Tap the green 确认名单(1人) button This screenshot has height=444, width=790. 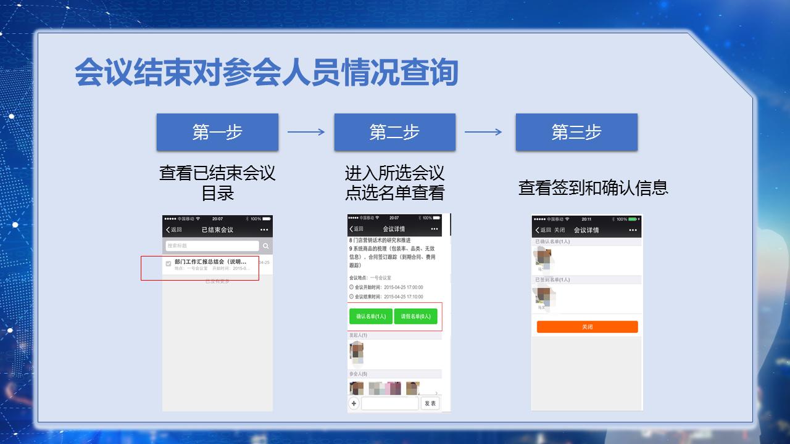[372, 317]
